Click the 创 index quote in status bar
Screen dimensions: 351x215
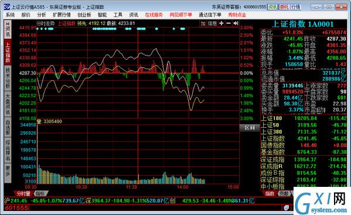pyautogui.click(x=212, y=201)
